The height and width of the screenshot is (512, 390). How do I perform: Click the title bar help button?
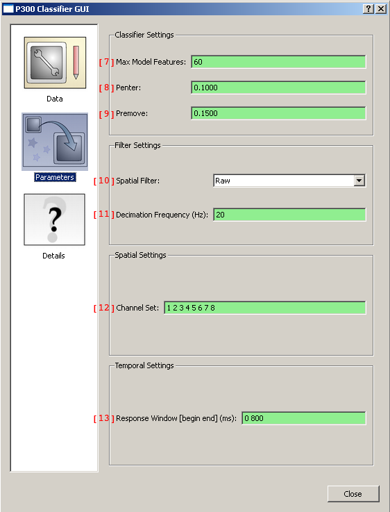368,9
